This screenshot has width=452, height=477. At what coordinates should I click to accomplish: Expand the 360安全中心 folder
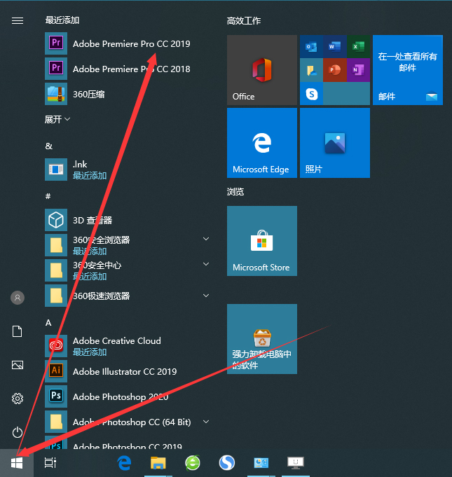[206, 265]
